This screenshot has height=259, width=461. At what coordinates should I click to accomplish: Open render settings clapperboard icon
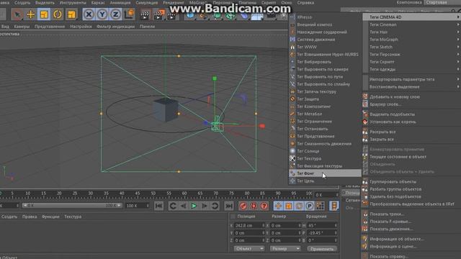(x=171, y=14)
